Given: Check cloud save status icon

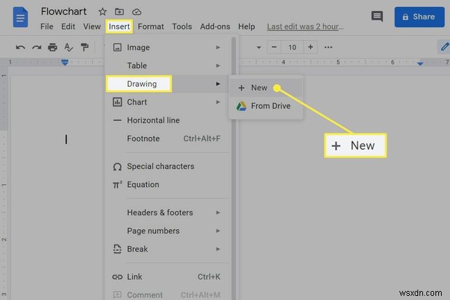Looking at the screenshot, I should [136, 12].
